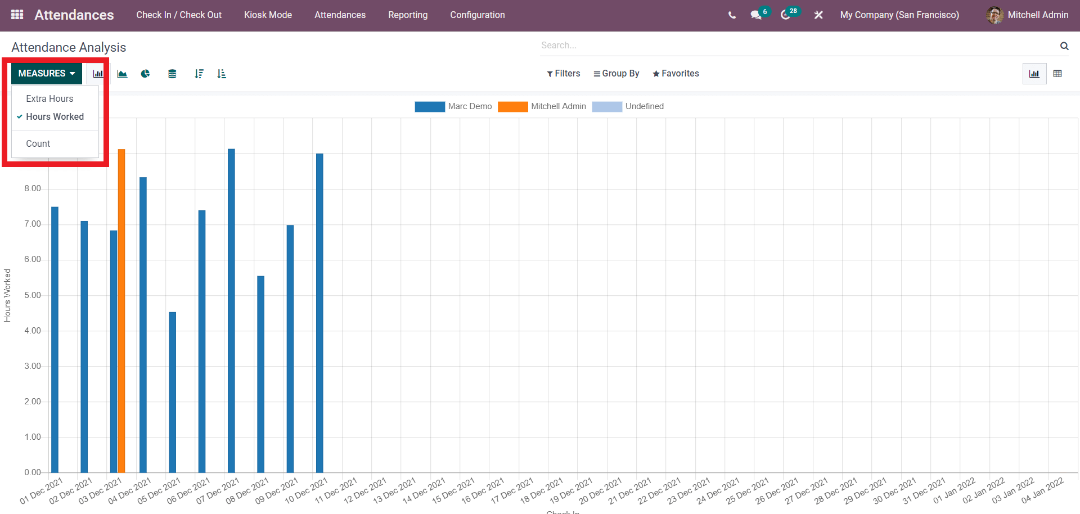Open Reporting menu
Screen dimensions: 1080x514
(408, 15)
